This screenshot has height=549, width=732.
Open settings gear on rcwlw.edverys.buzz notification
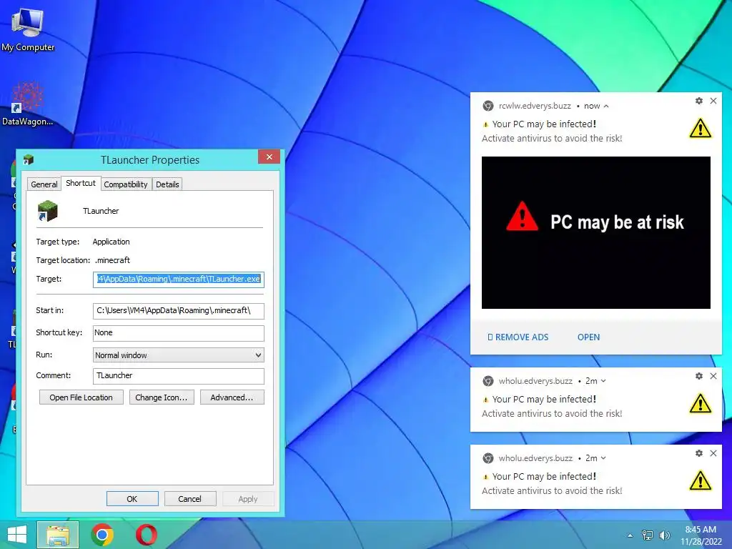699,101
